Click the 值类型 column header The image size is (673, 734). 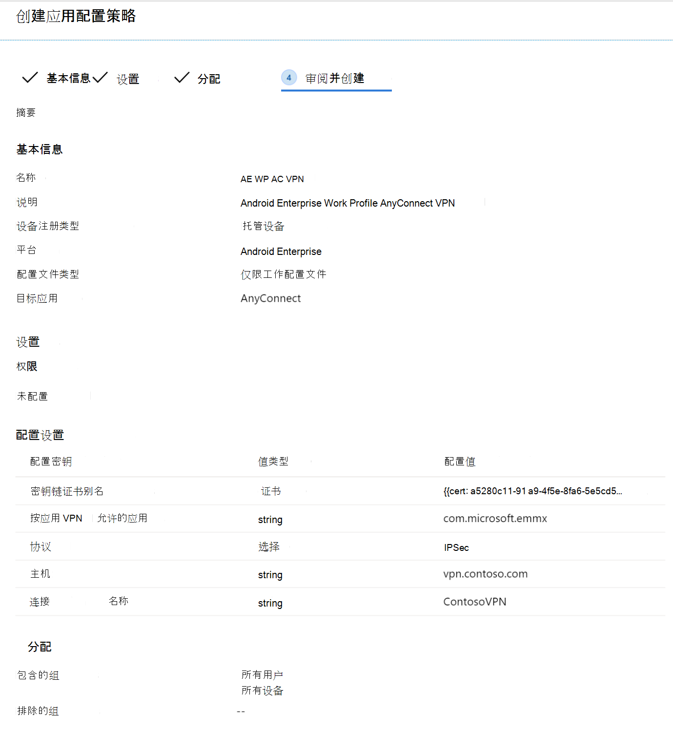point(273,461)
